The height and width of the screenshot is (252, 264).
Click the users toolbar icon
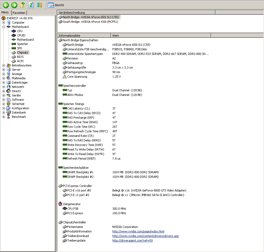pyautogui.click(x=39, y=5)
